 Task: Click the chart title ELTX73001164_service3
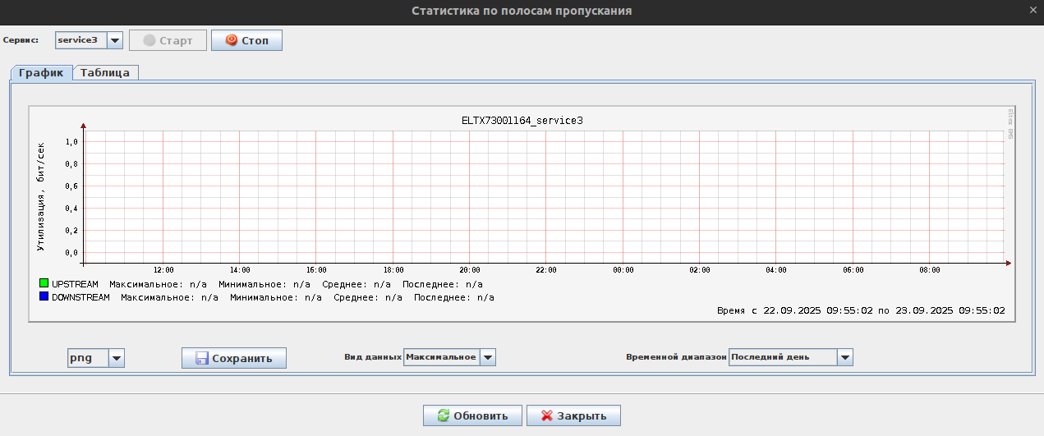tap(522, 121)
